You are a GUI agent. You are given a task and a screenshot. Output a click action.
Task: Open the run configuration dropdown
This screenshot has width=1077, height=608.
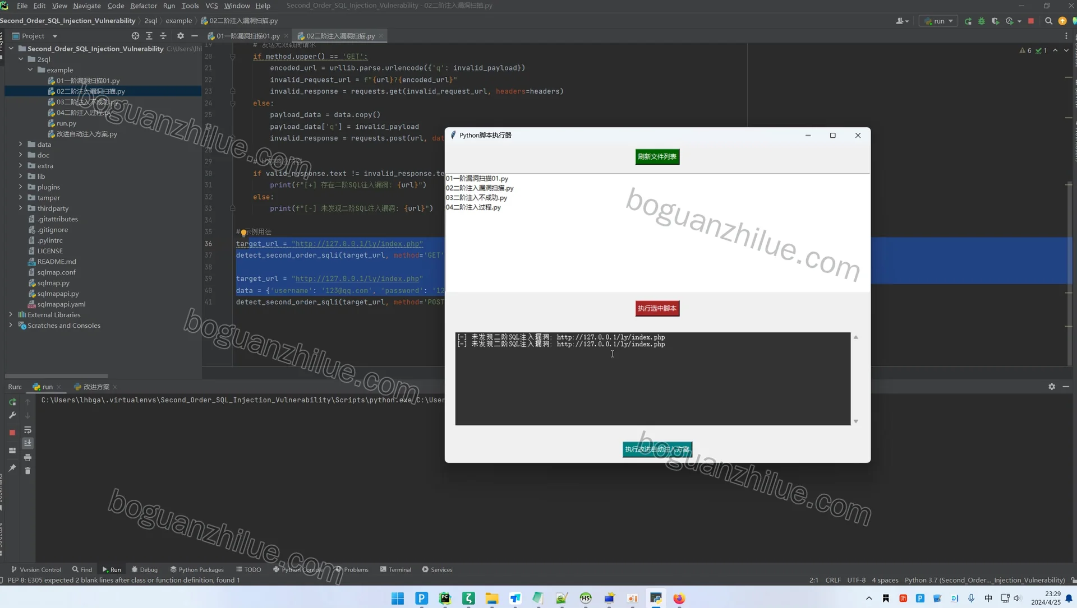938,21
